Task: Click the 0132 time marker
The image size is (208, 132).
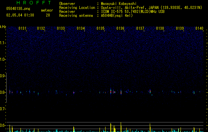Action: 41,28
